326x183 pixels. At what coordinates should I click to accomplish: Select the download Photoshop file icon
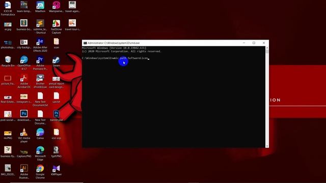point(24,114)
